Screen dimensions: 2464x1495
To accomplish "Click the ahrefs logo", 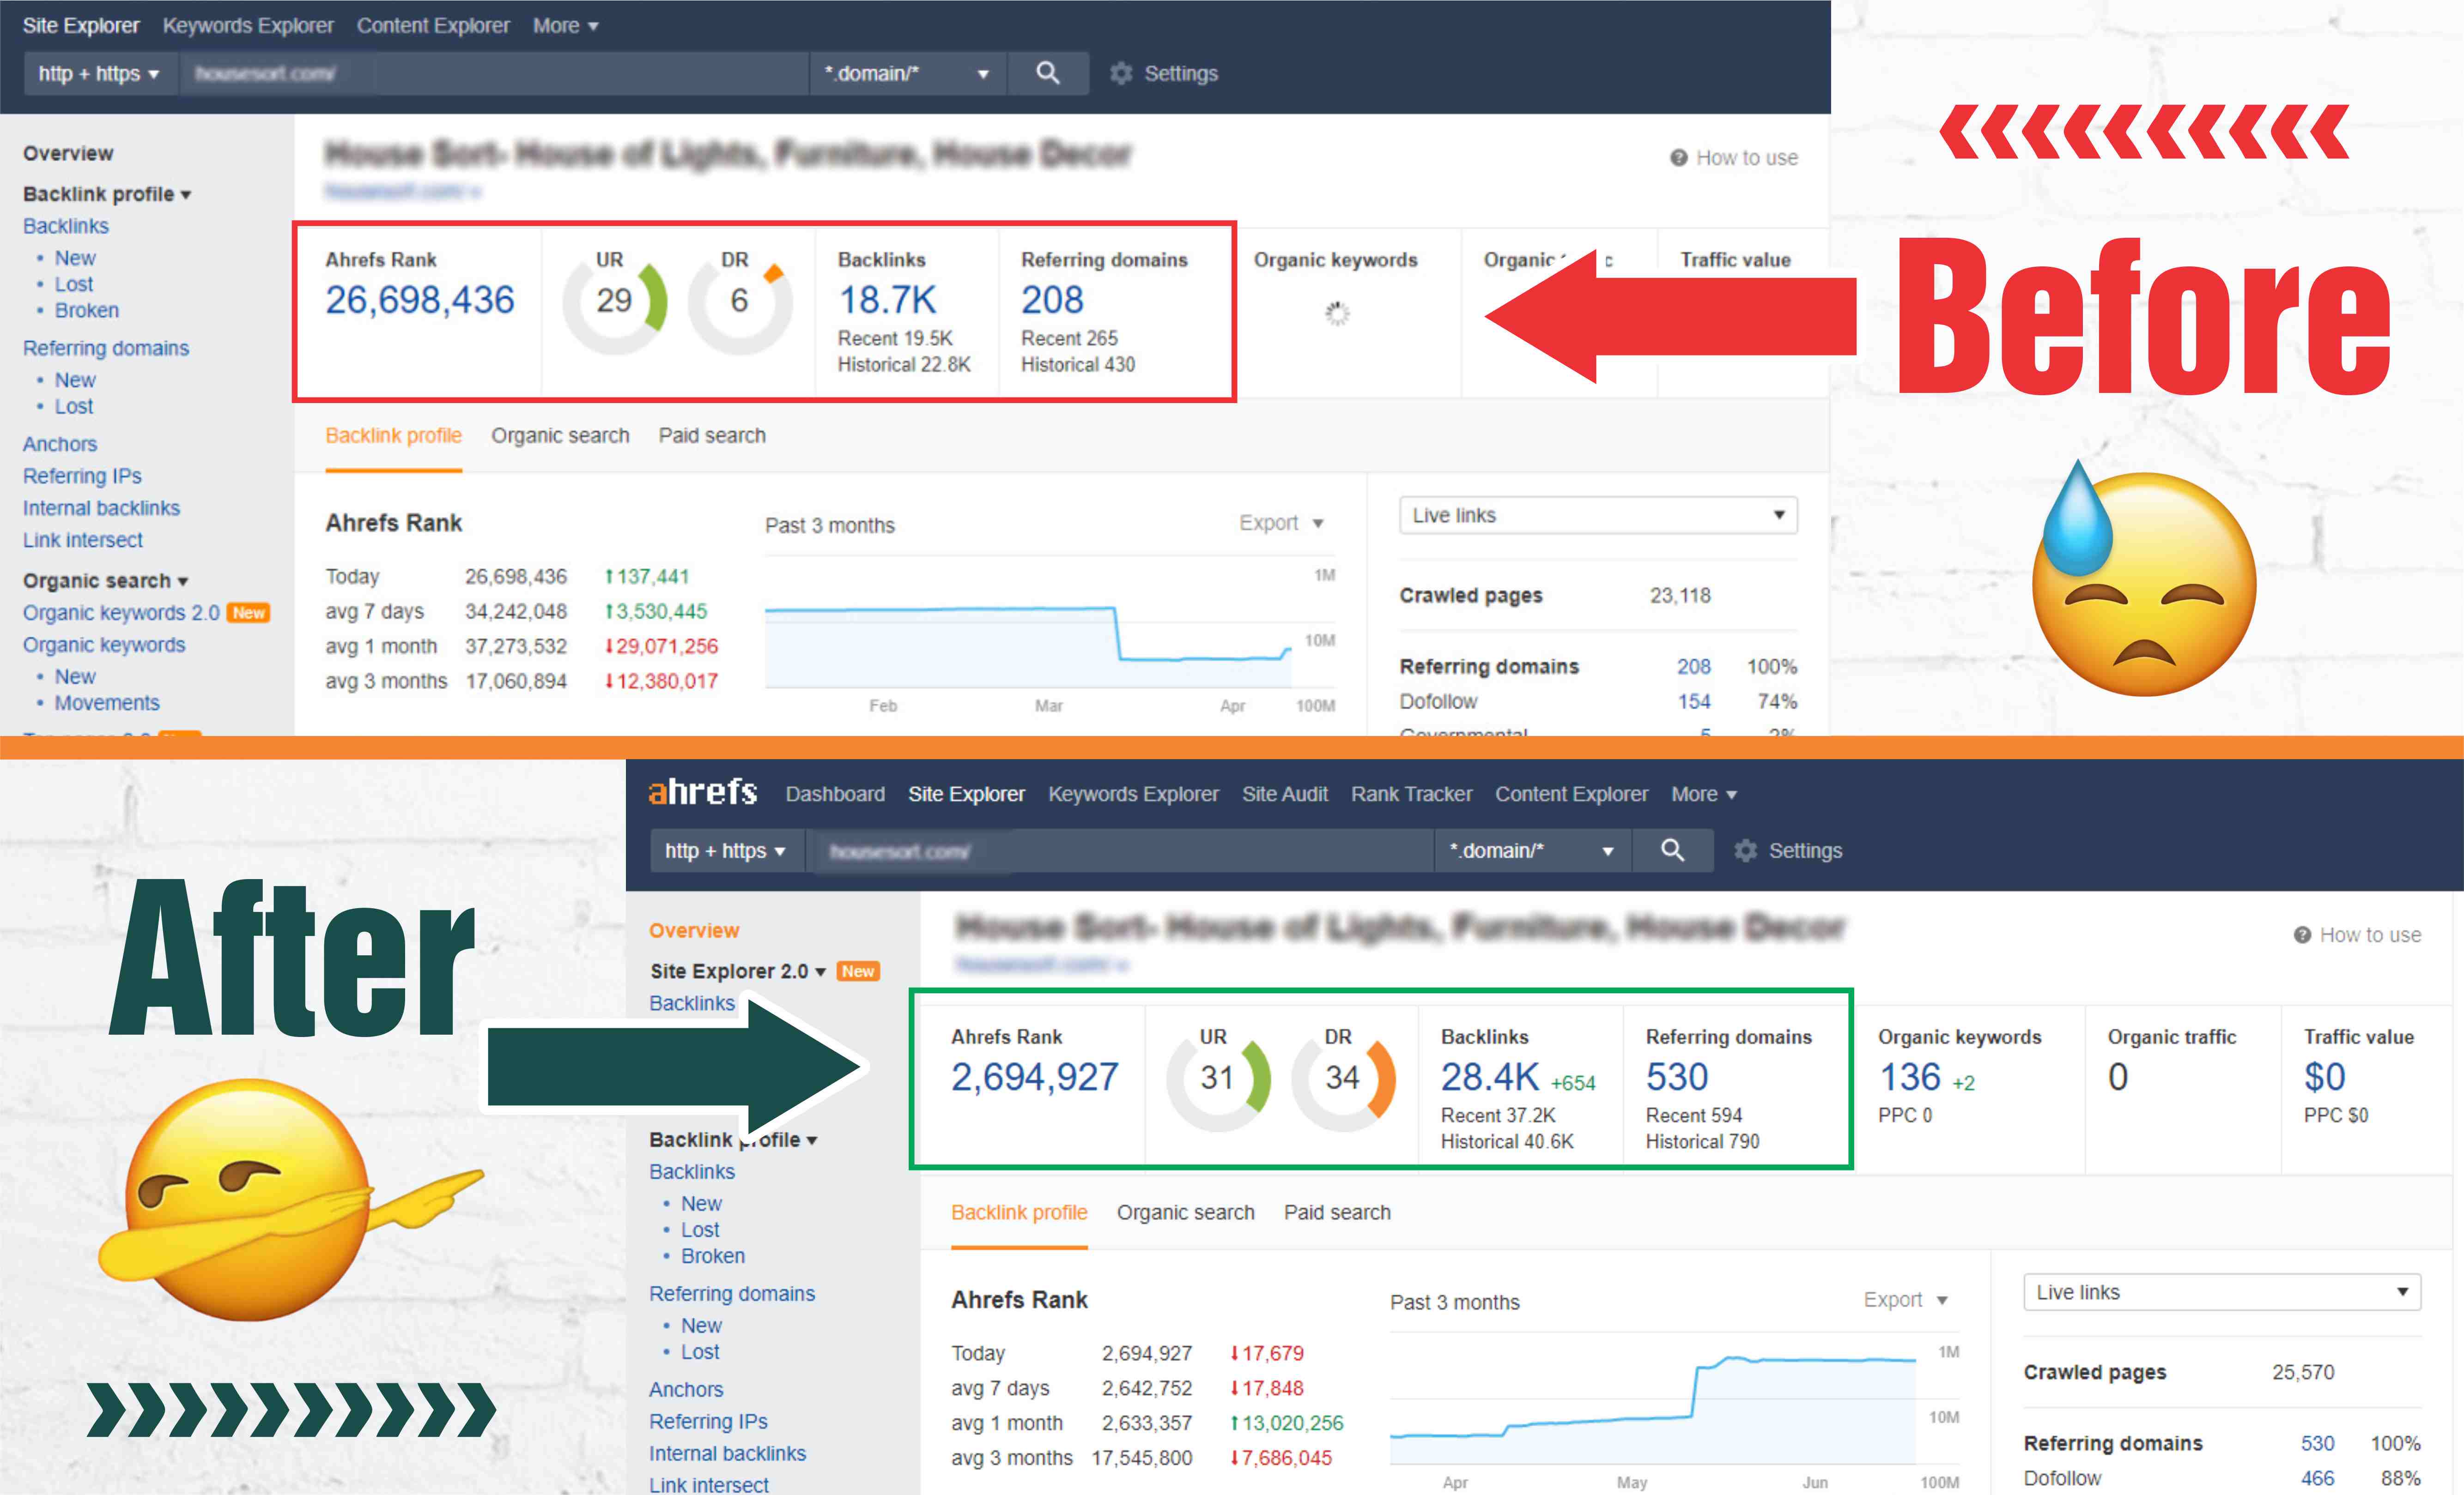I will [703, 792].
